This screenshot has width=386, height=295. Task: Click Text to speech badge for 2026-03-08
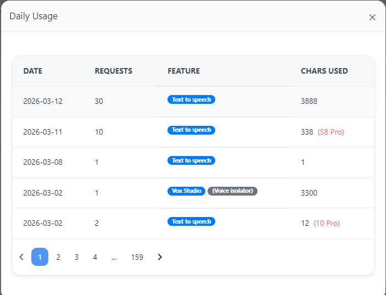[x=191, y=160]
